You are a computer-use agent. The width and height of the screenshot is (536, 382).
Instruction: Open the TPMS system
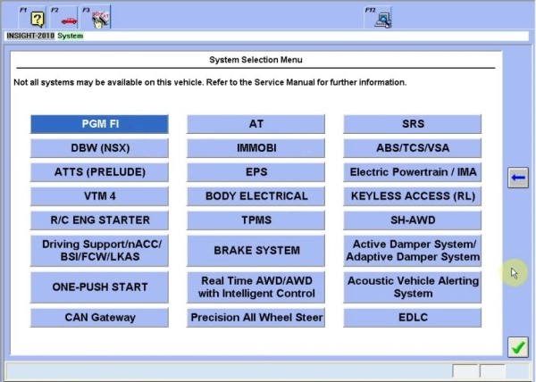click(x=255, y=220)
